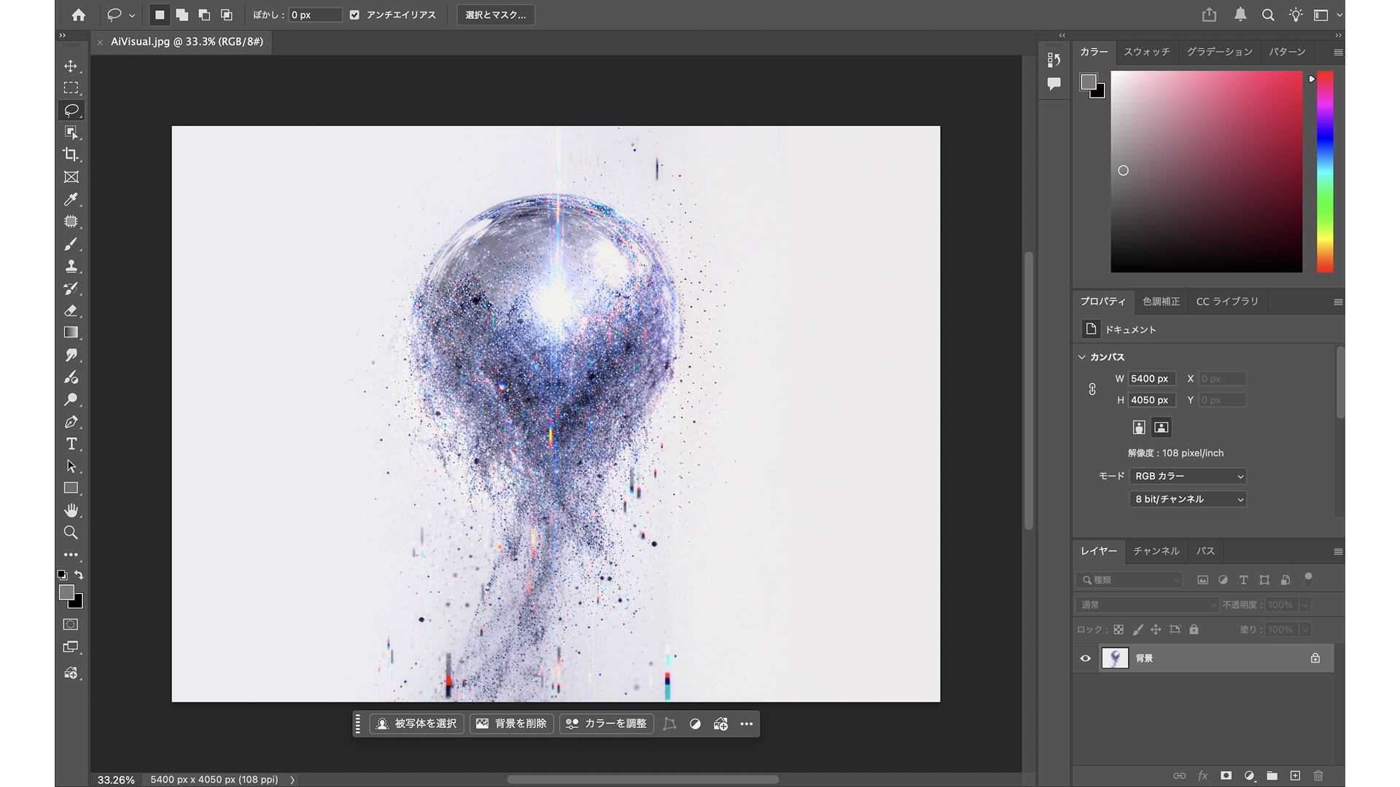Expand the status bar info arrow

tap(292, 780)
